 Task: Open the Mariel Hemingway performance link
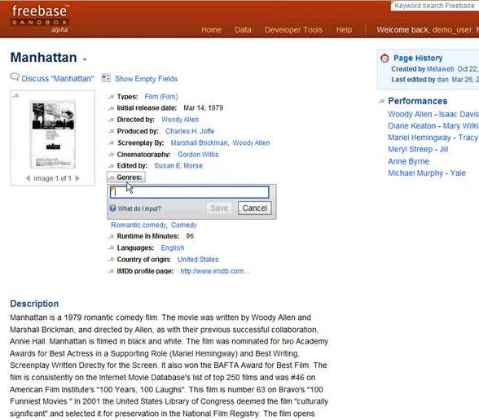[x=433, y=138]
